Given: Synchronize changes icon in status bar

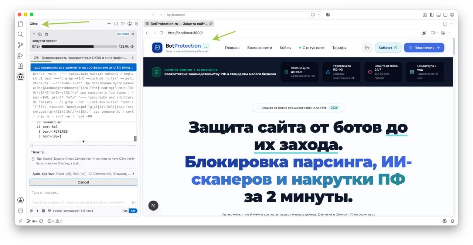Looking at the screenshot, I should point(41,221).
